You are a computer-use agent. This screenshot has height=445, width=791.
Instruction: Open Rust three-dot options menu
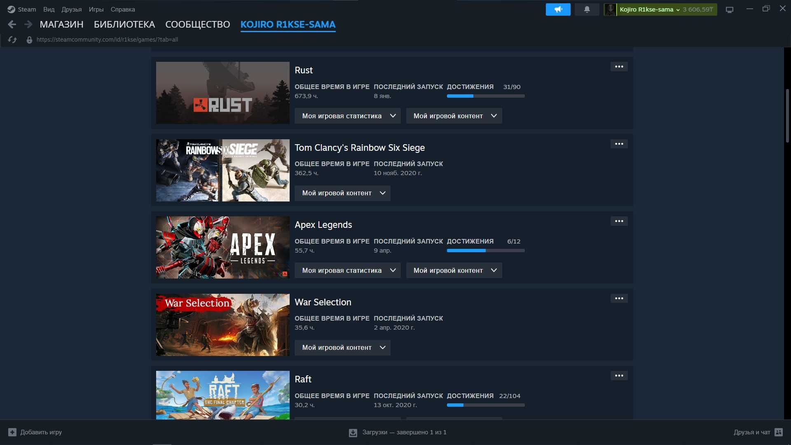[619, 67]
